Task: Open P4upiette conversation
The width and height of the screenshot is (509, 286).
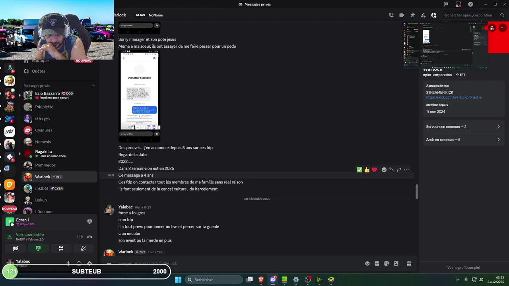Action: [59, 107]
